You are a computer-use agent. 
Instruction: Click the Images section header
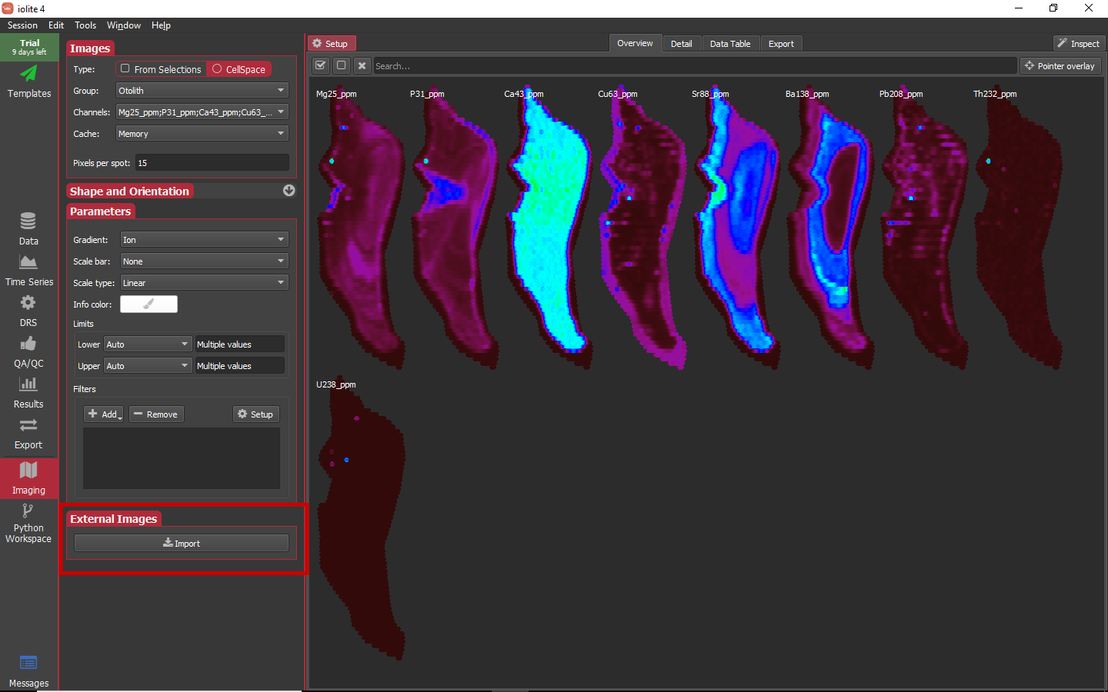[x=90, y=48]
